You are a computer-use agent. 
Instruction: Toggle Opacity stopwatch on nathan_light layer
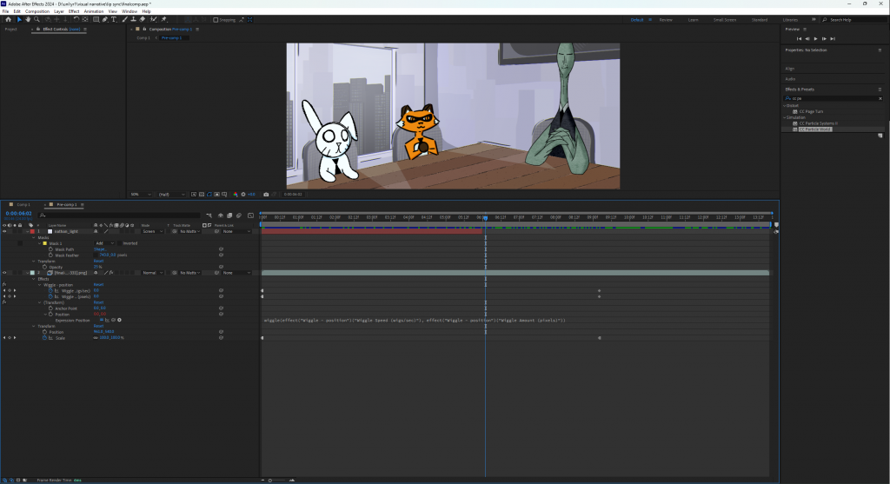(45, 267)
